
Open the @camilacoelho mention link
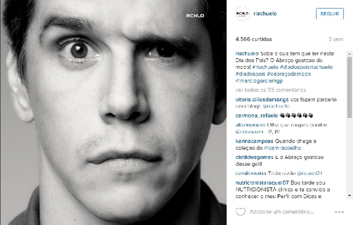tap(282, 148)
